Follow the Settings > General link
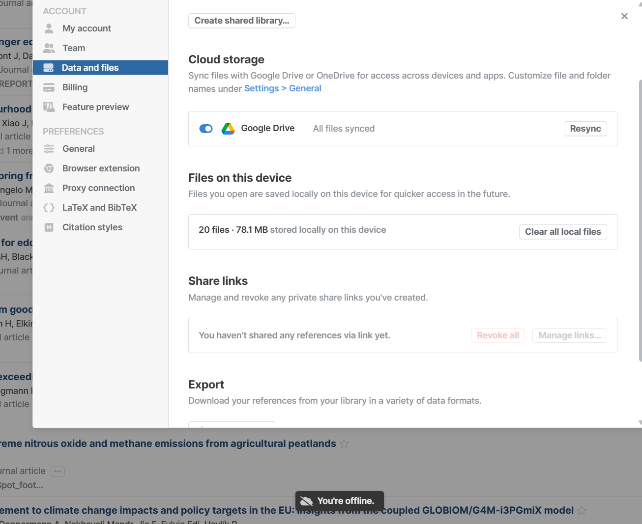The height and width of the screenshot is (524, 642). 283,88
